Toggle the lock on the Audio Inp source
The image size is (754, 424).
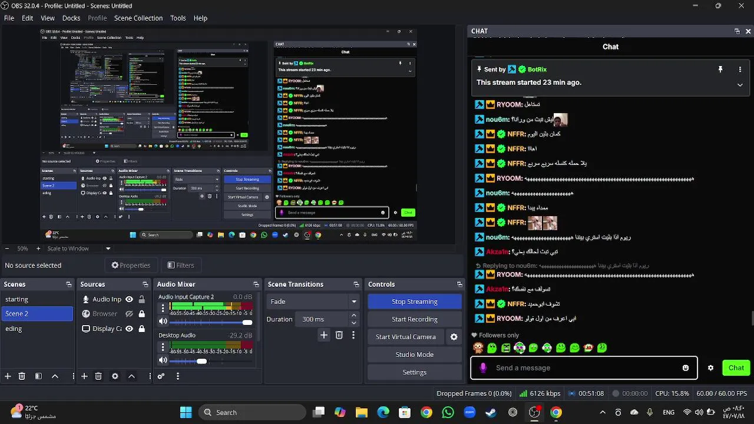pos(141,299)
